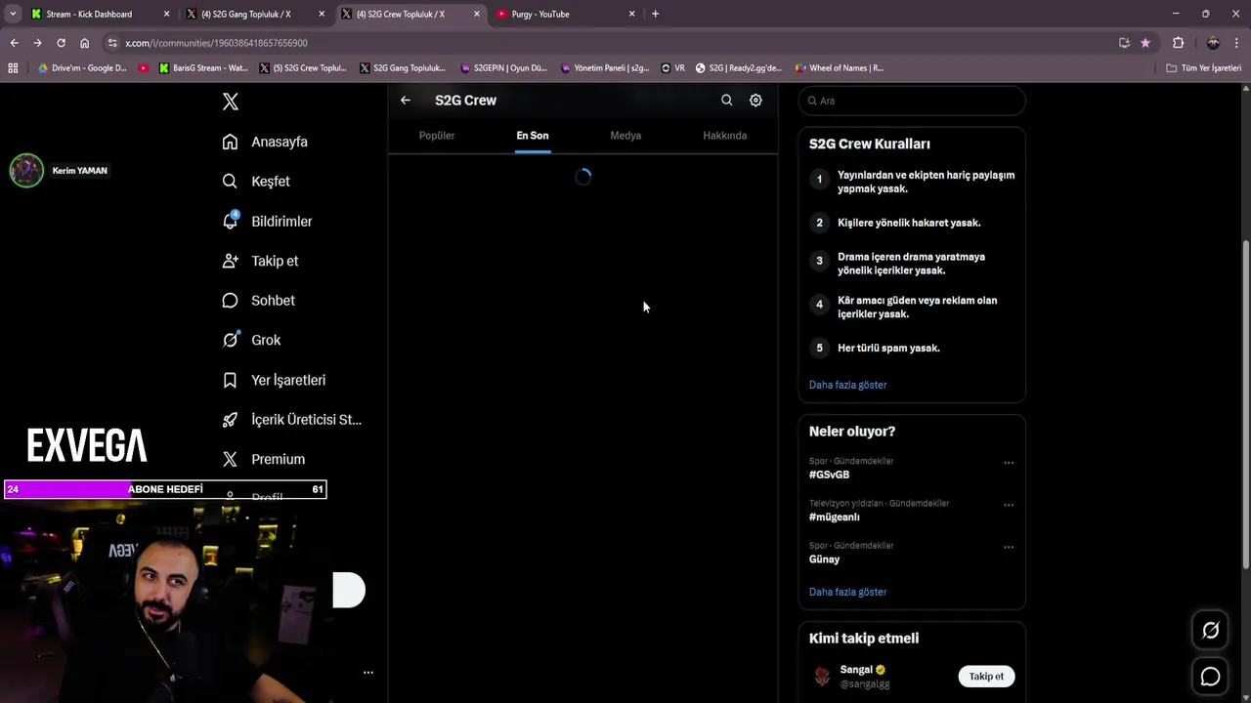Open (5) S2G Crew Topluluk bookmark

pyautogui.click(x=303, y=68)
